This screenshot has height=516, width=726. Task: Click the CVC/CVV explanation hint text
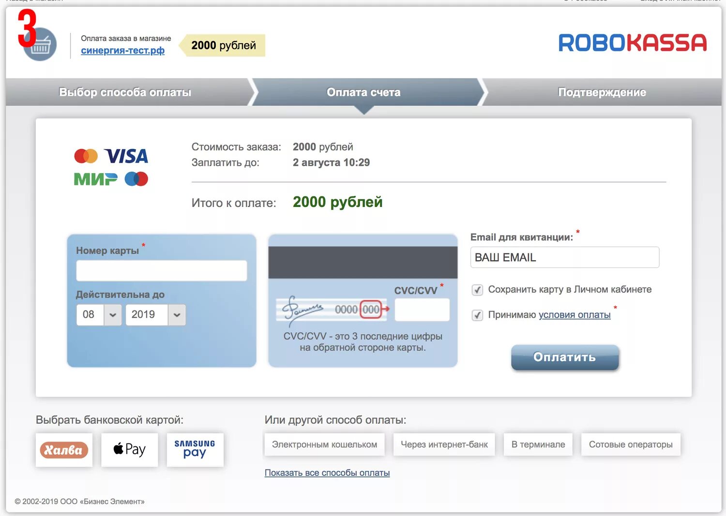click(x=363, y=342)
